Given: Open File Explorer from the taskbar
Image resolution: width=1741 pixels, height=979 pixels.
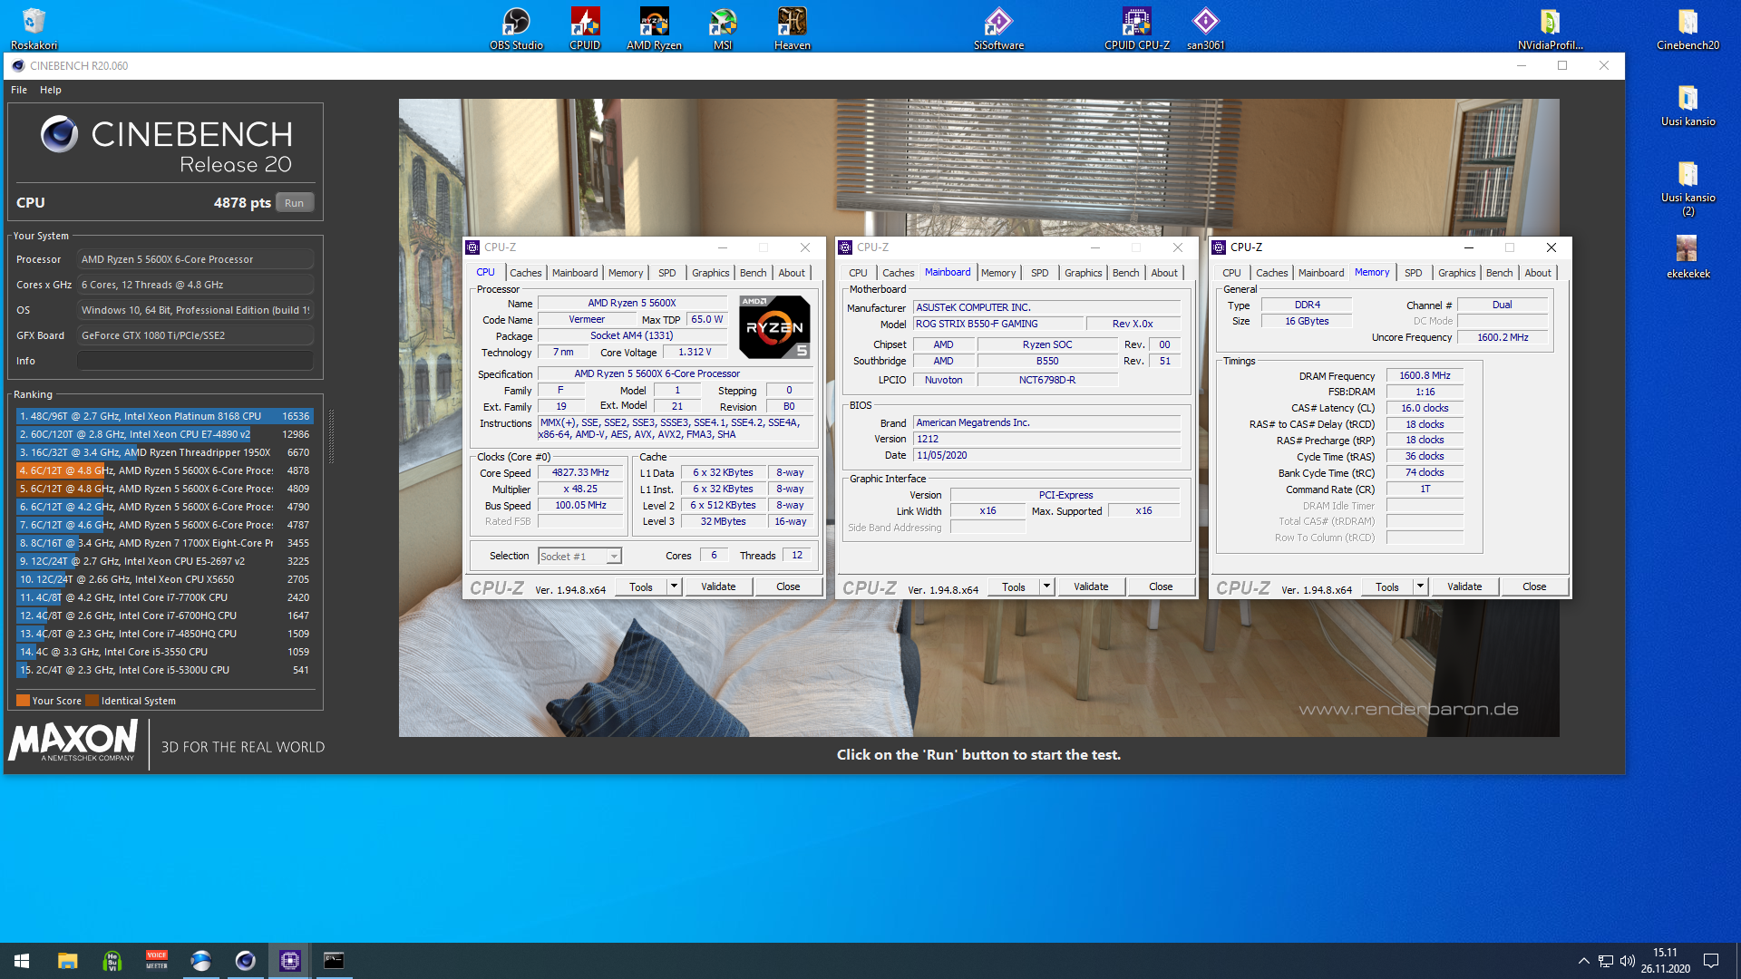Looking at the screenshot, I should click(67, 961).
